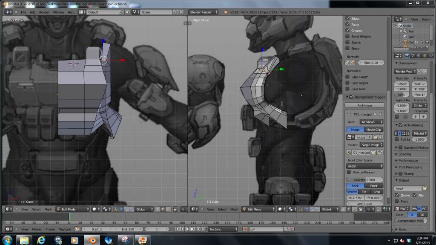Image resolution: width=436 pixels, height=245 pixels.
Task: Jump to the last frame in timeline
Action: pyautogui.click(x=204, y=229)
